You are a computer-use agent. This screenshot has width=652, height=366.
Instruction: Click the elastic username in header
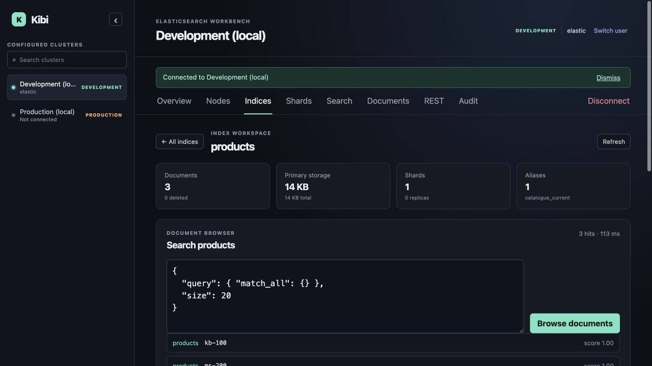coord(576,30)
